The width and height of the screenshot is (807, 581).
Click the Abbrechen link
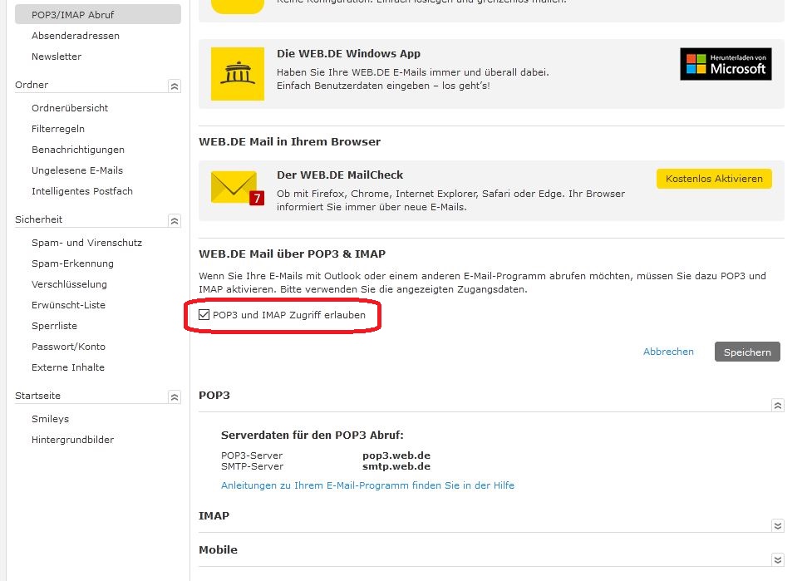click(668, 352)
